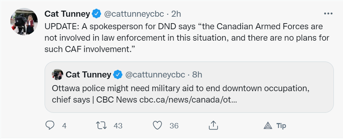343x139 pixels.
Task: Click the quoted tweet's Cat Tunney name
Action: (88, 75)
